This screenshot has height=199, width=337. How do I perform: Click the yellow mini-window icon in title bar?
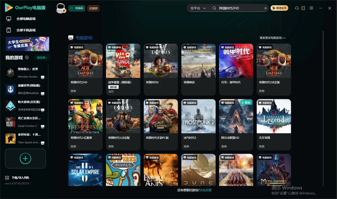click(303, 8)
